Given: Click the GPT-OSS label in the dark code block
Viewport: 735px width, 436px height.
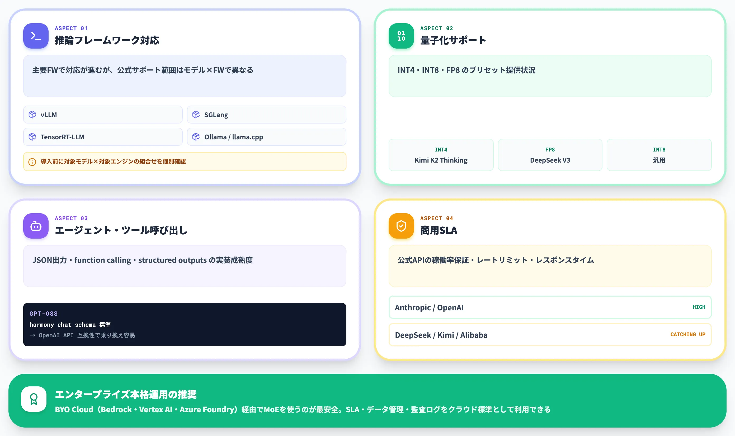Looking at the screenshot, I should click(x=44, y=314).
